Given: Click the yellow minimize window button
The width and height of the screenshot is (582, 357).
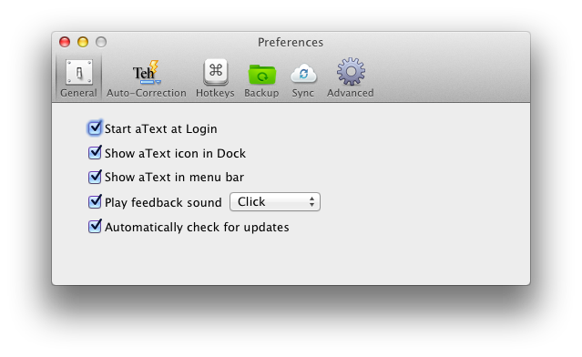Looking at the screenshot, I should 83,42.
